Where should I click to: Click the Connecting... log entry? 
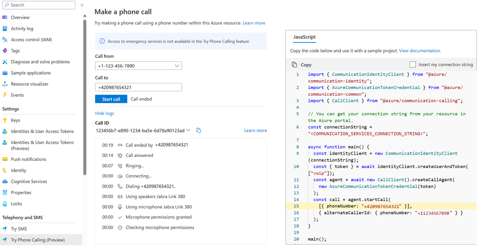139,176
